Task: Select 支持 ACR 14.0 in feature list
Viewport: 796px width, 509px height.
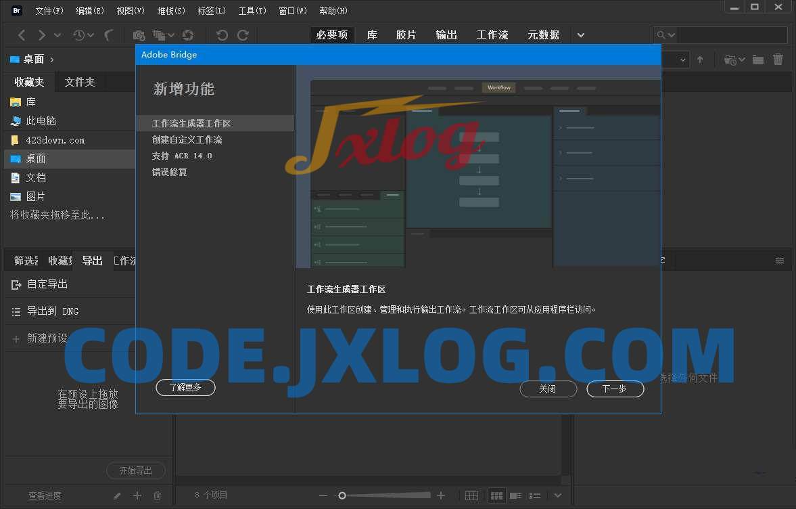Action: pos(182,156)
